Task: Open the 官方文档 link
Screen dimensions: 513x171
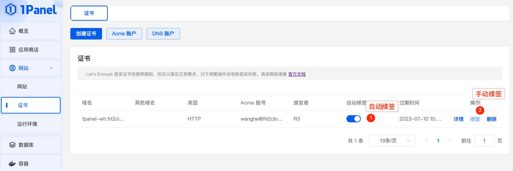Action: coord(297,74)
